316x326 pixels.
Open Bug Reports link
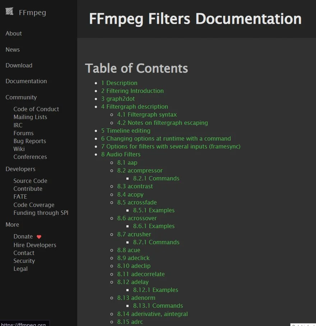click(30, 141)
